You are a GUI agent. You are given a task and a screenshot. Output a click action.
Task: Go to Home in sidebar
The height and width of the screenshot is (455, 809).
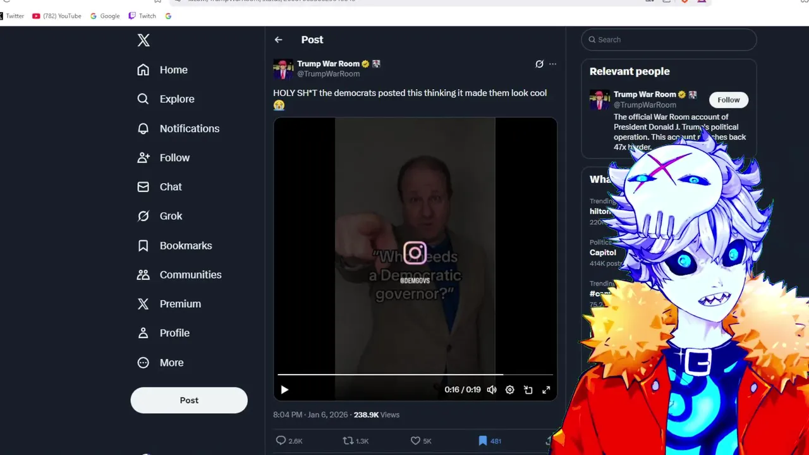[x=162, y=70]
